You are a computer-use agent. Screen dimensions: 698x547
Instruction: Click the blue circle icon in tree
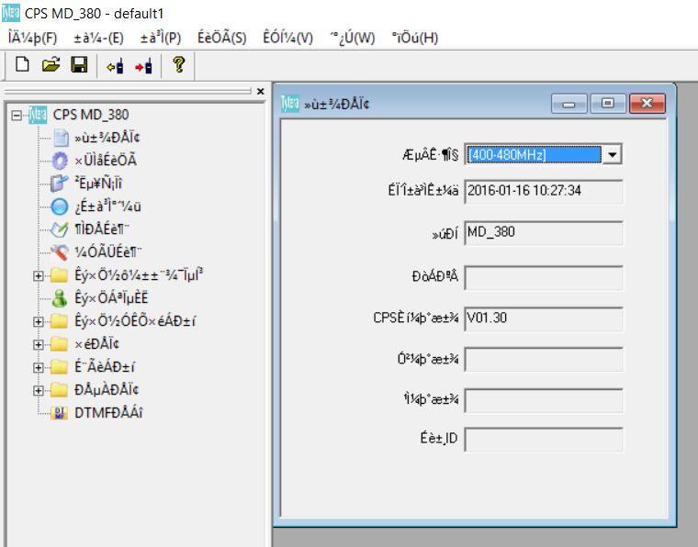click(60, 207)
